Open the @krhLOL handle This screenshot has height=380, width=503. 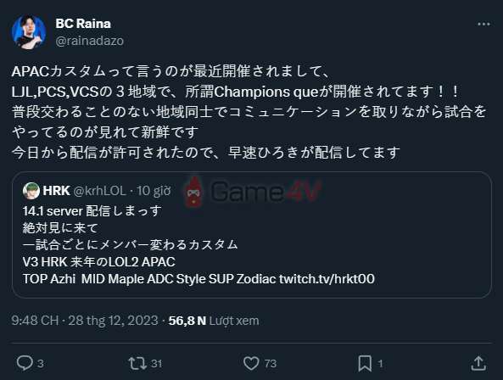(99, 191)
